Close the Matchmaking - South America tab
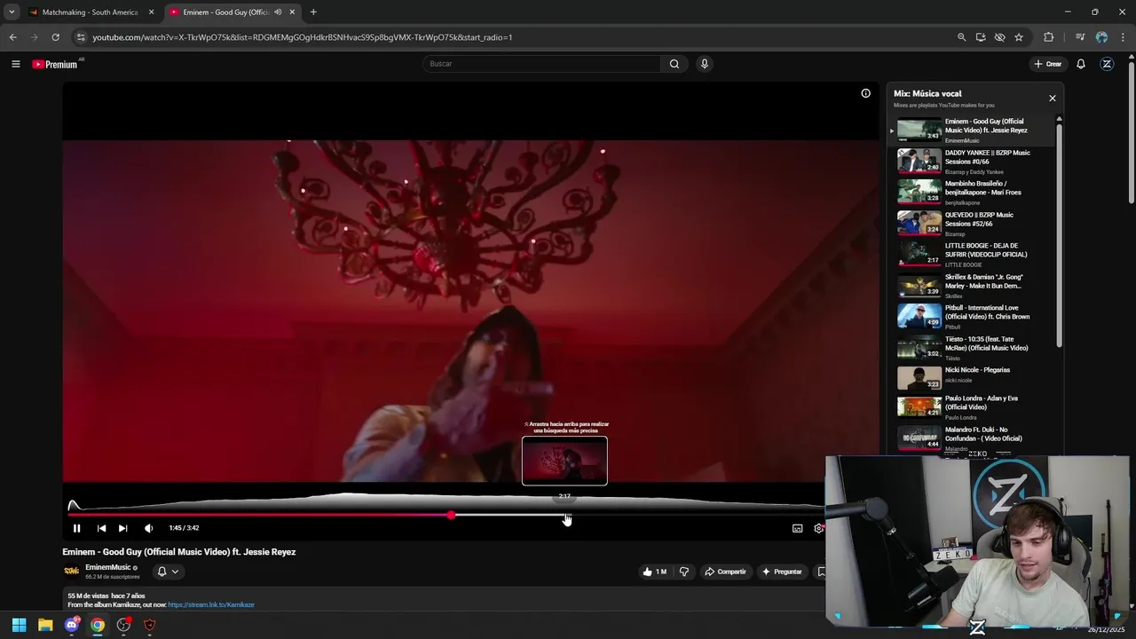 (151, 12)
